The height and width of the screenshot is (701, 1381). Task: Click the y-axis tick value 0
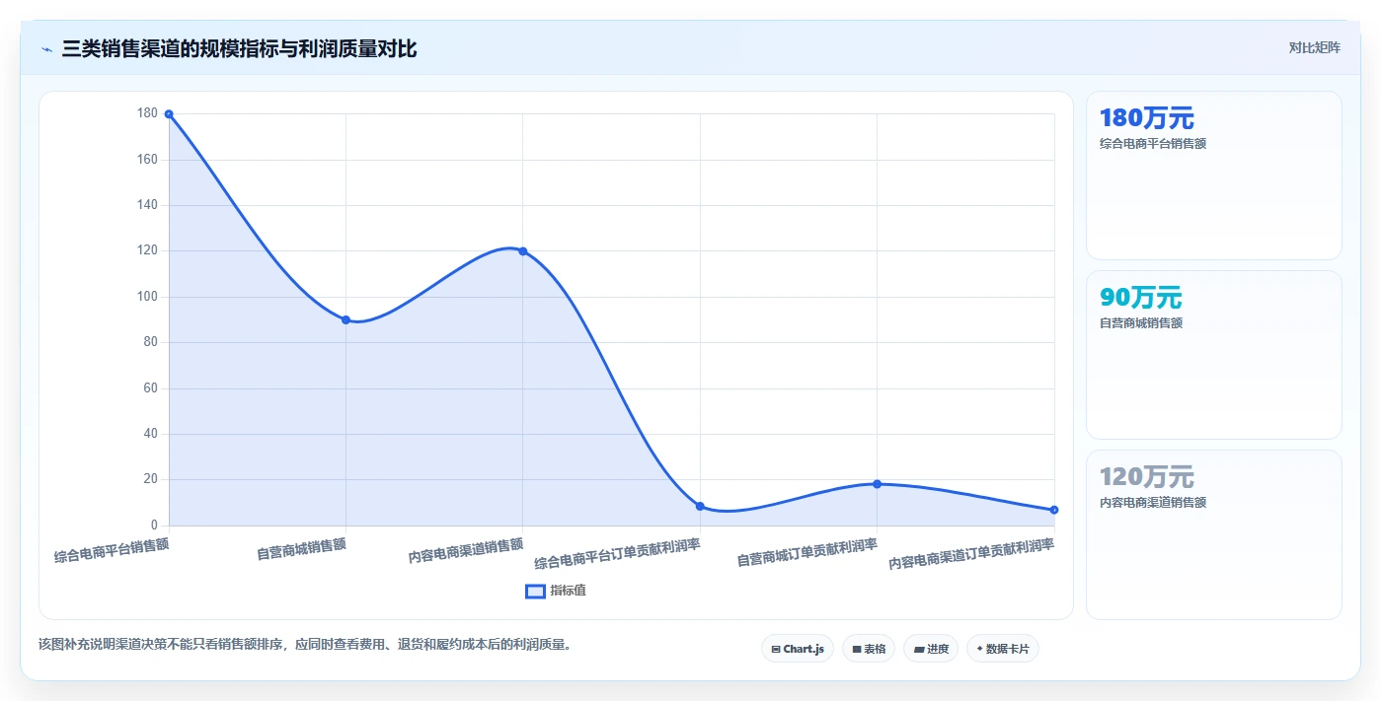[x=154, y=526]
